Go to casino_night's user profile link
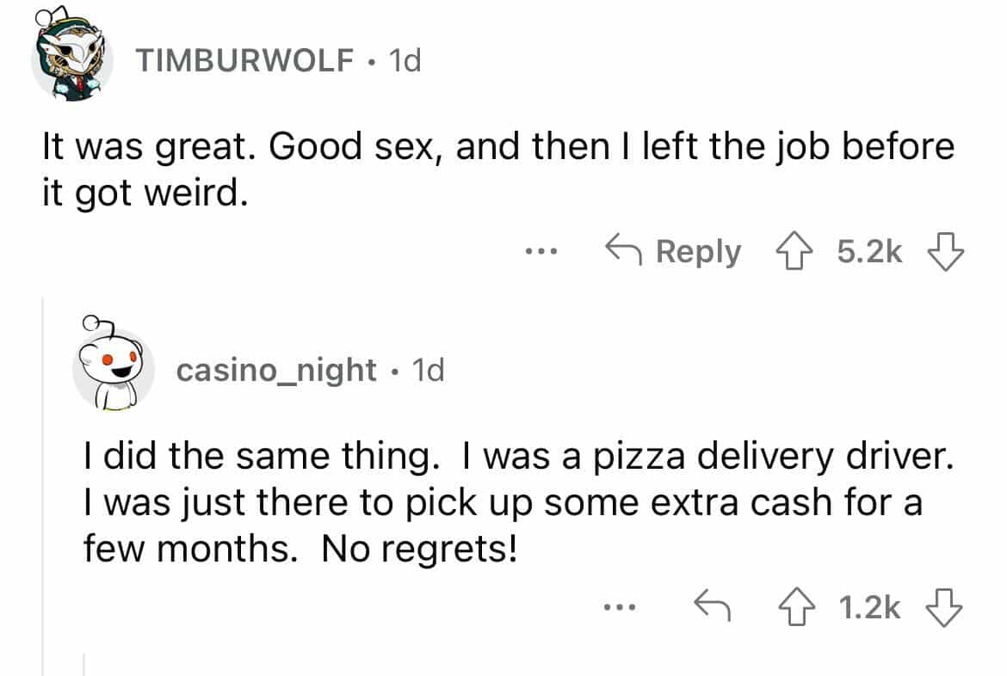This screenshot has width=1007, height=676. coord(276,370)
